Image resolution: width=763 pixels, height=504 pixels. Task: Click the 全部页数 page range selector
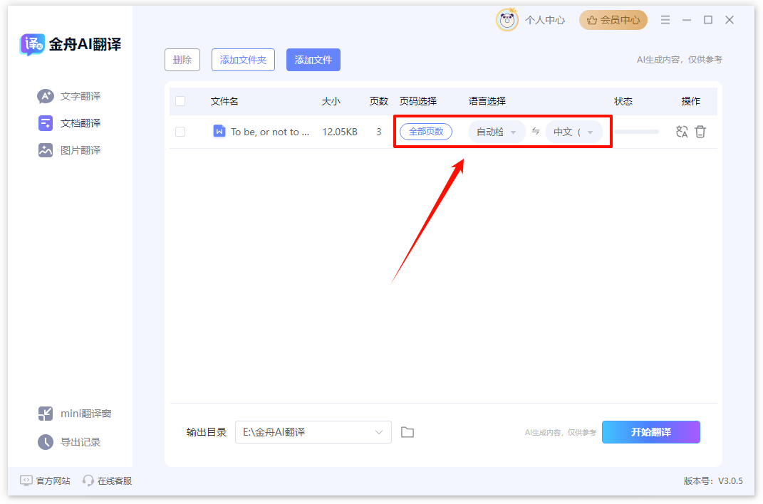tap(426, 132)
